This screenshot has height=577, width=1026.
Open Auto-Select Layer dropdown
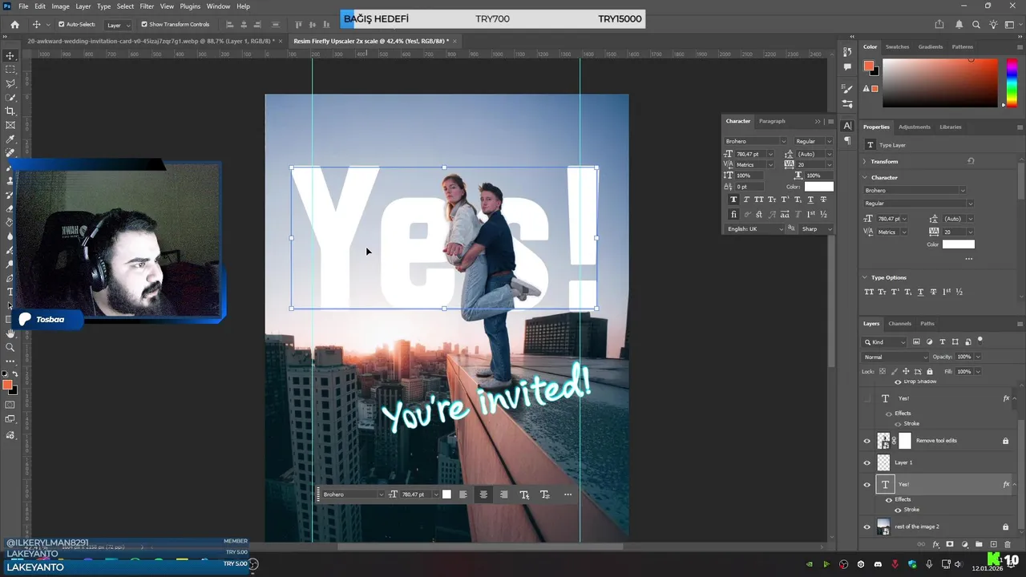click(x=118, y=25)
